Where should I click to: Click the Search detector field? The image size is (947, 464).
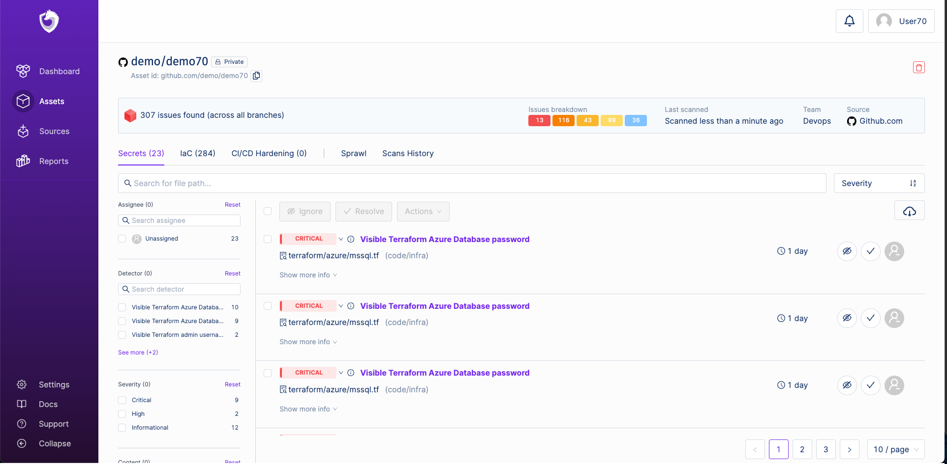pos(179,289)
